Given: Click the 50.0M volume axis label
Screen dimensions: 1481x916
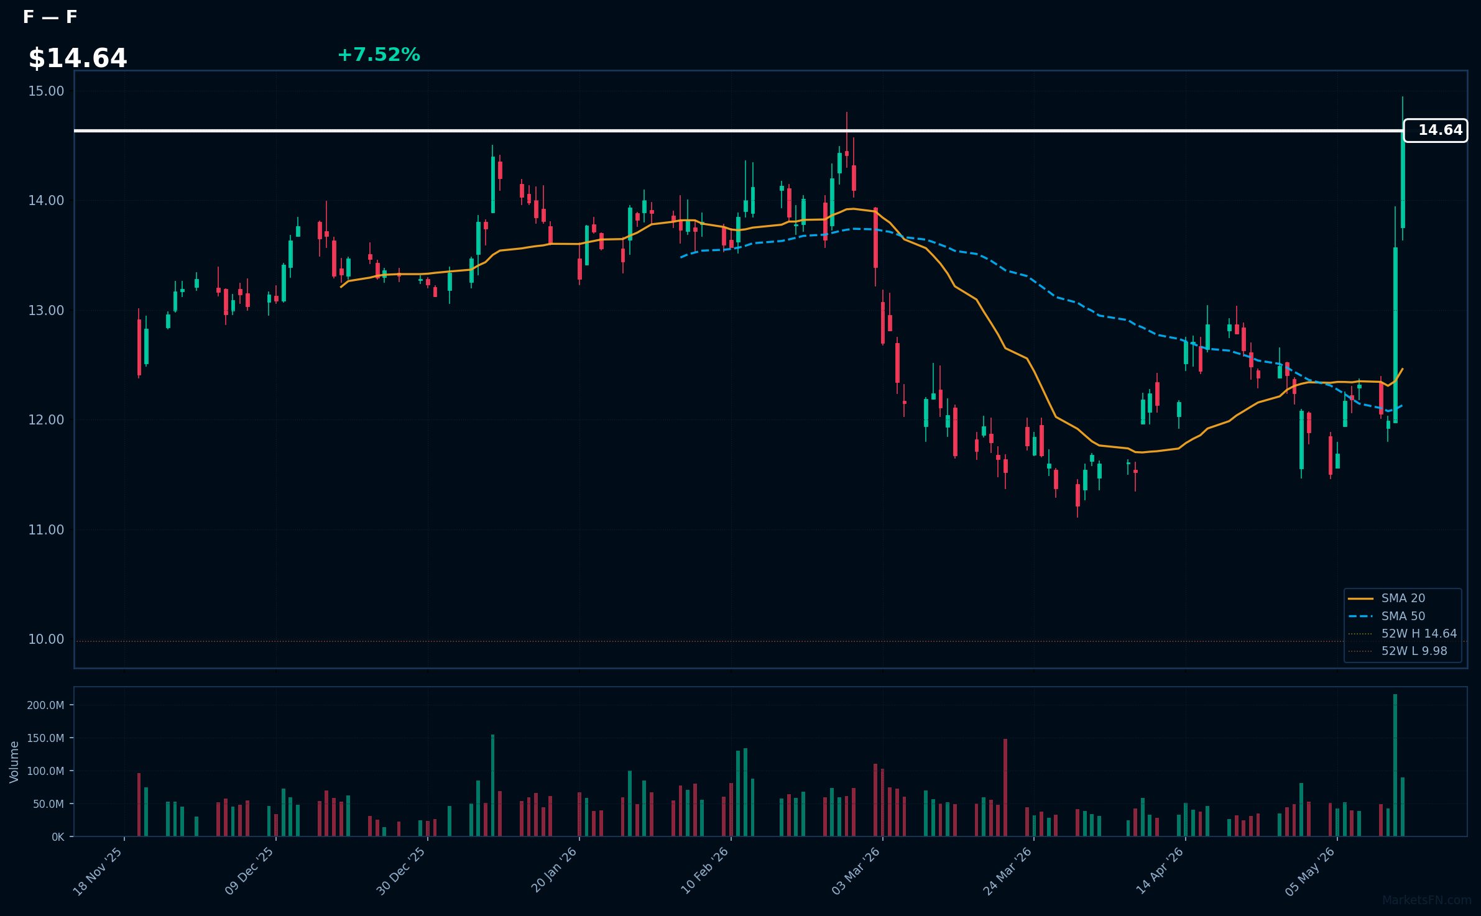Looking at the screenshot, I should [48, 804].
